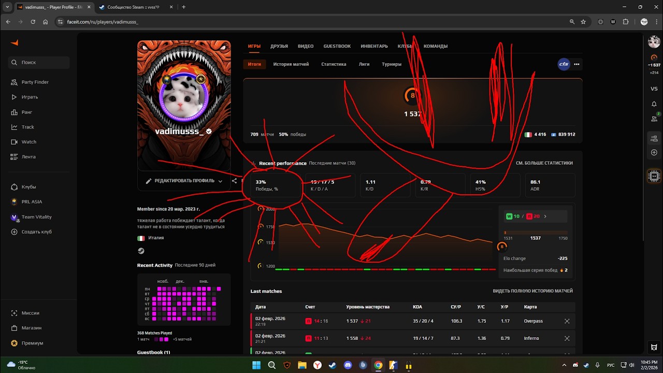
Task: Expand the Редактировать профиль dropdown
Action: [220, 181]
